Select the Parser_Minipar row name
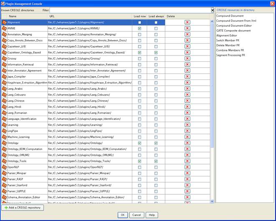 17,173
